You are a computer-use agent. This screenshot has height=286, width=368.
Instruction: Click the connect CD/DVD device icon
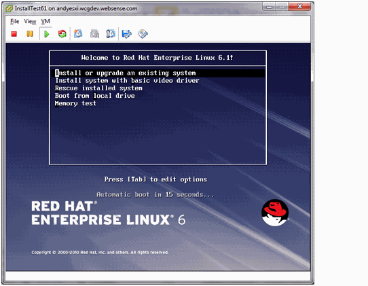(x=143, y=34)
